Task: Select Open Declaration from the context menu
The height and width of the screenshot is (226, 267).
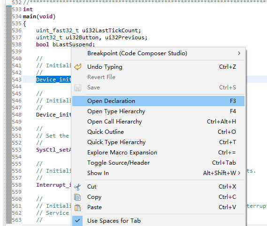Action: [x=158, y=101]
